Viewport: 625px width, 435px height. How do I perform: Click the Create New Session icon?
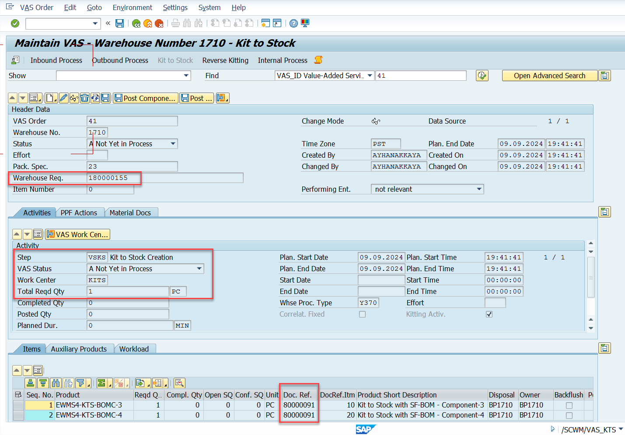(265, 23)
